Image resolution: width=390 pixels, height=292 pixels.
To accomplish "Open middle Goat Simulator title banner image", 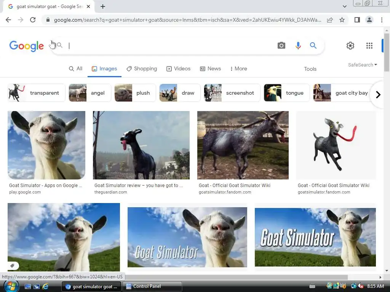I will coord(187,237).
